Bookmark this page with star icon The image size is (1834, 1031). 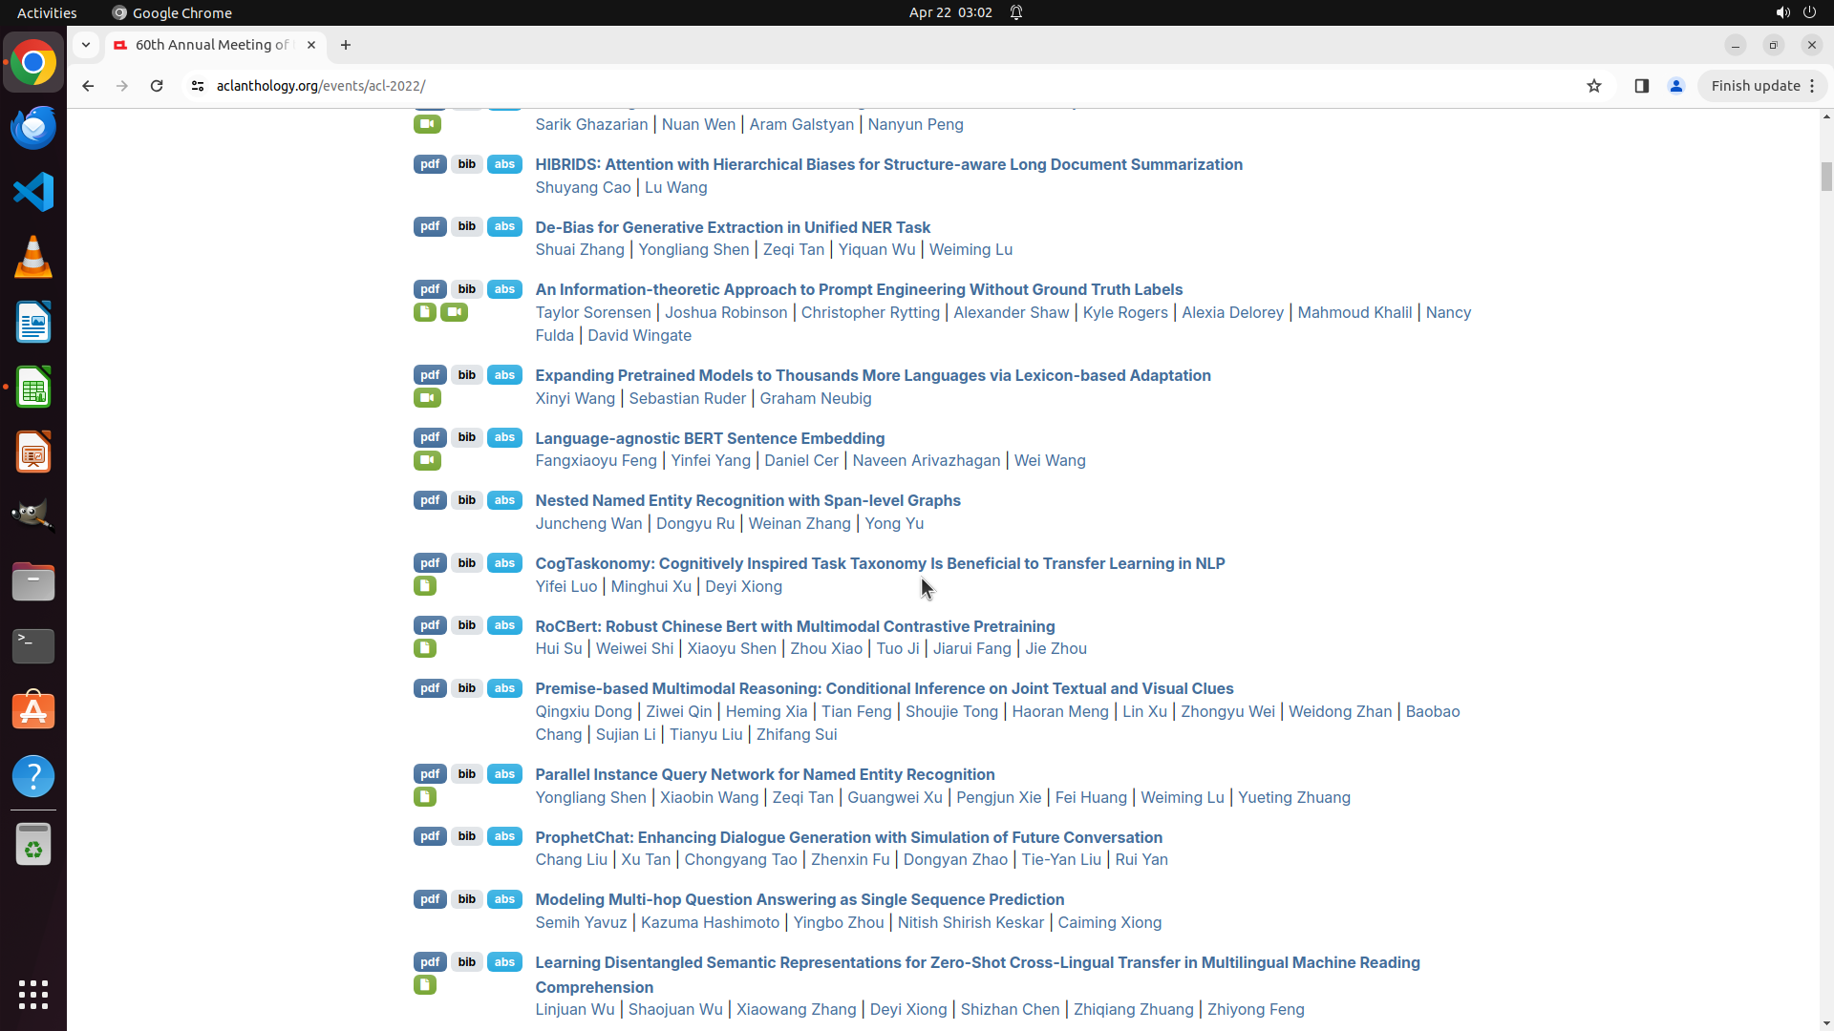pyautogui.click(x=1593, y=86)
